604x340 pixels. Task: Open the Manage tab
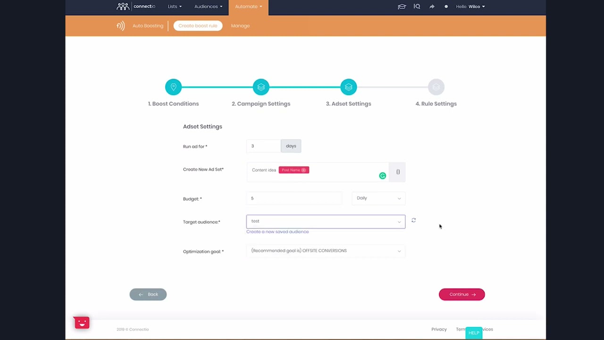[x=240, y=26]
